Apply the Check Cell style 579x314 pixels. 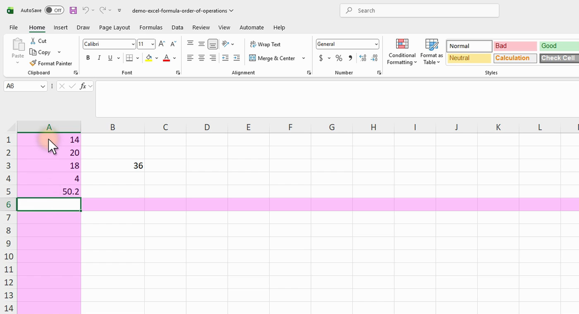(x=559, y=58)
